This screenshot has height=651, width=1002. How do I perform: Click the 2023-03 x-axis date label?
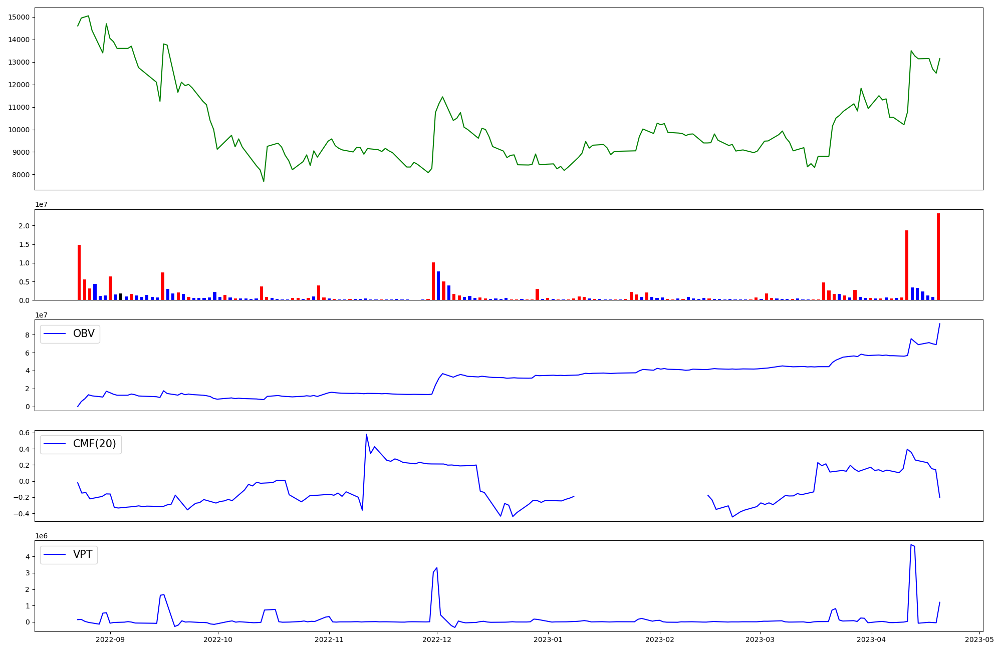click(760, 639)
